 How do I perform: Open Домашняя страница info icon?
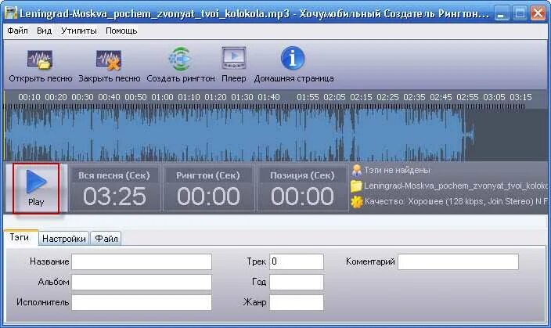coord(293,59)
